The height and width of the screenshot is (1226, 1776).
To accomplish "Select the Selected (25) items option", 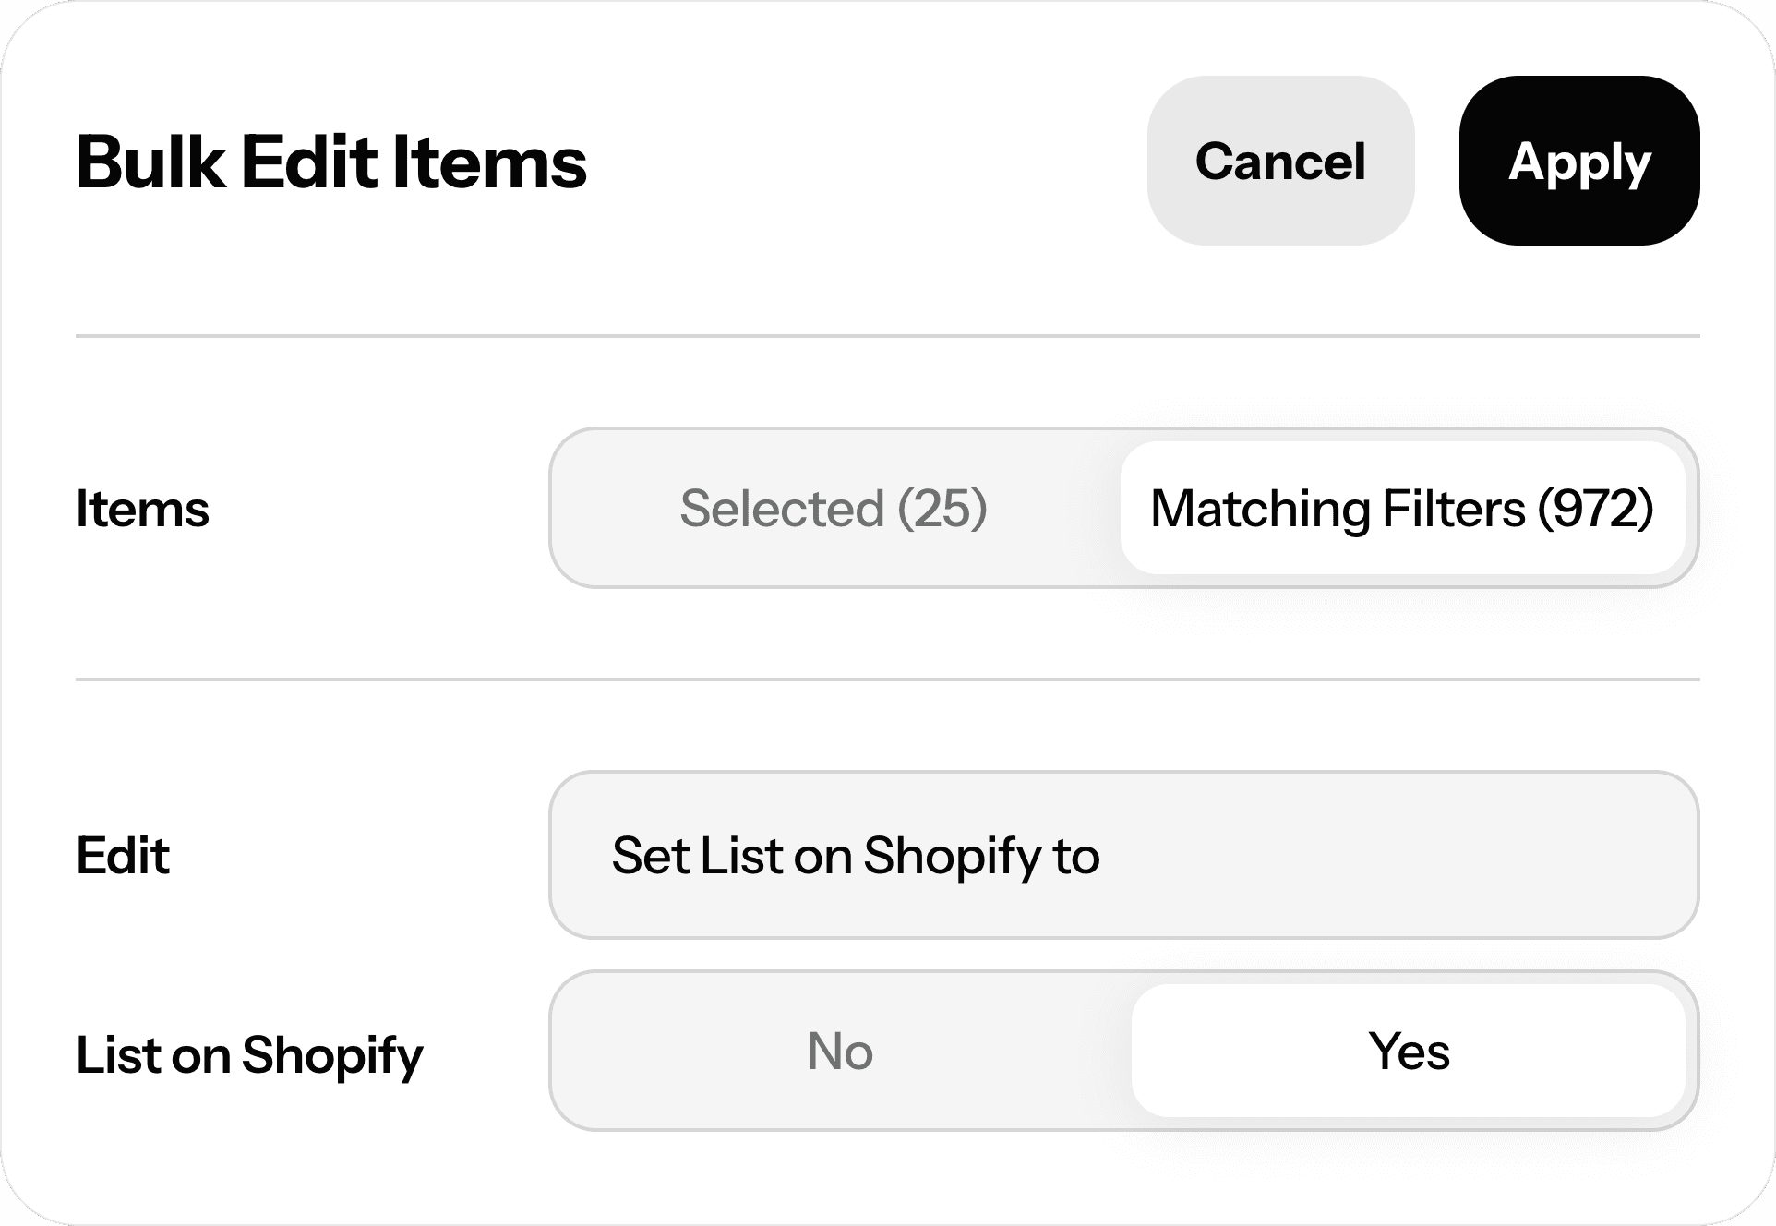I will point(835,508).
